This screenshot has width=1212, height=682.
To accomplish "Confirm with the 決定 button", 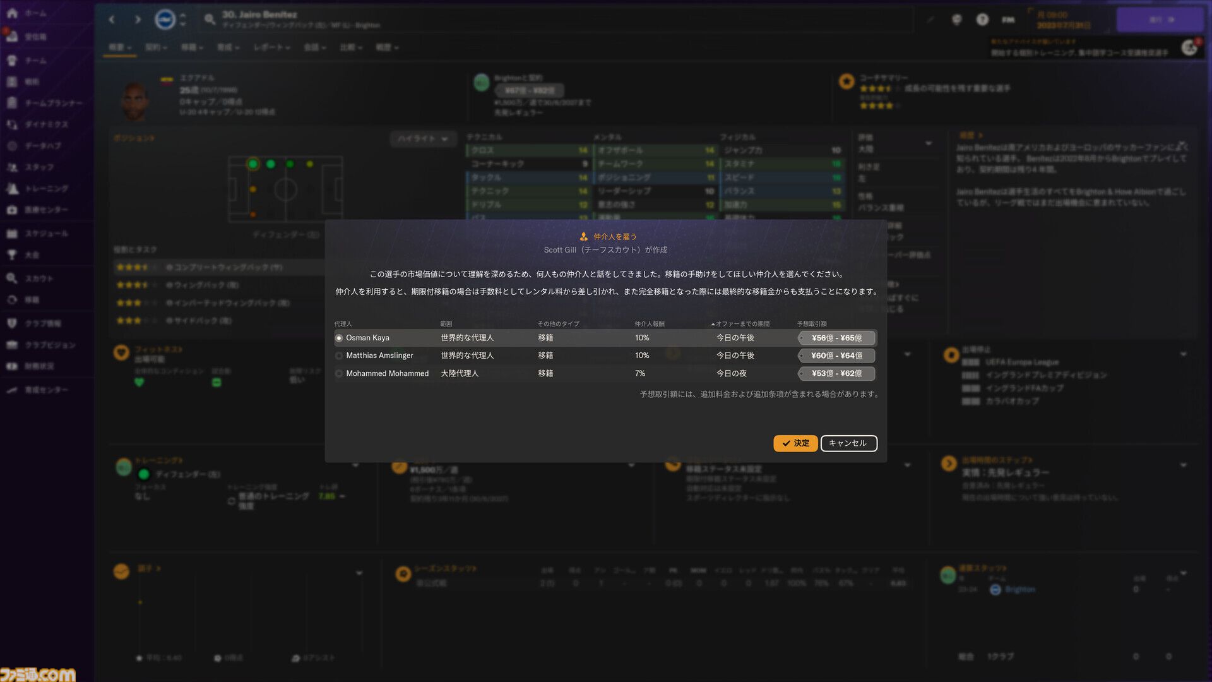I will (x=795, y=443).
